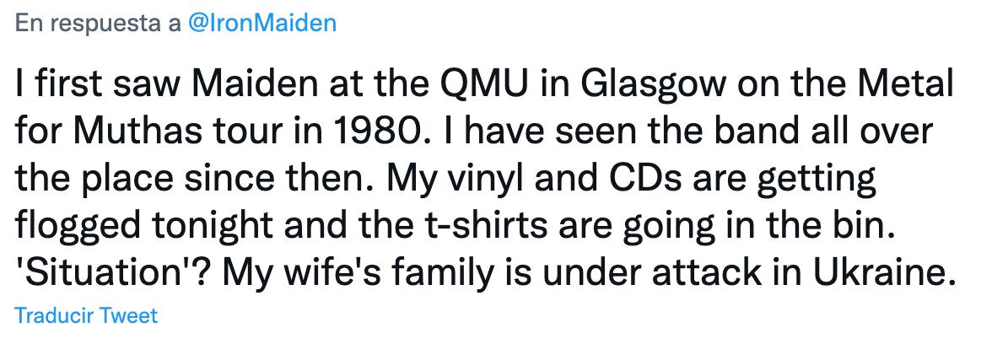Click the word 'wife's' in the last line
This screenshot has width=992, height=344.
(337, 273)
